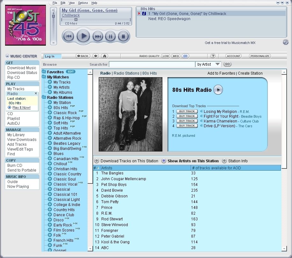Expand the Station Info section
The image size is (292, 258).
click(x=224, y=161)
